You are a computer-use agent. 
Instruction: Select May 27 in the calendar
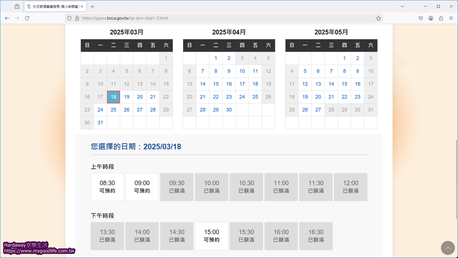[318, 110]
